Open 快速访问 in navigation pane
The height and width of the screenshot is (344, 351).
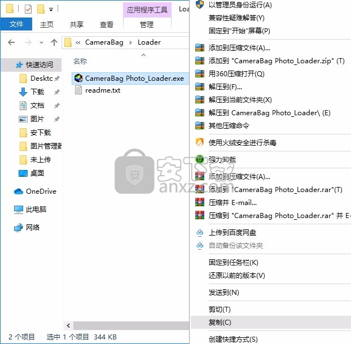pos(32,65)
